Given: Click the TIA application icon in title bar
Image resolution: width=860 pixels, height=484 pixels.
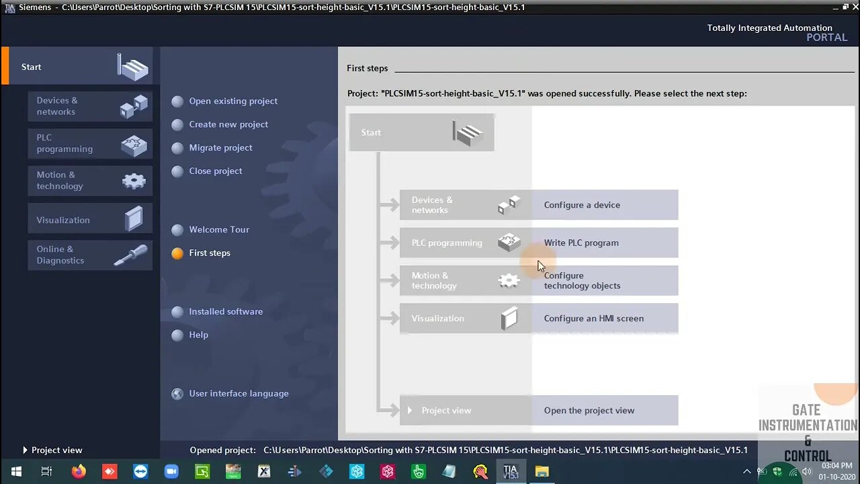Looking at the screenshot, I should point(9,7).
